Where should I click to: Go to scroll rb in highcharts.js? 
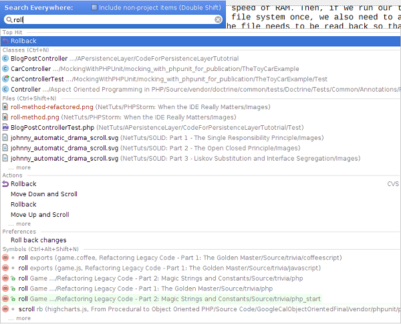point(200,309)
